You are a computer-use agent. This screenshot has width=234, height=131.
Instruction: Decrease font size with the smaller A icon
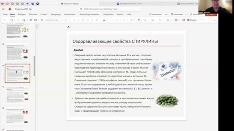pyautogui.click(x=79, y=20)
